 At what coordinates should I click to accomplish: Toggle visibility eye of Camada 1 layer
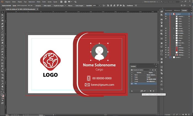(166, 57)
